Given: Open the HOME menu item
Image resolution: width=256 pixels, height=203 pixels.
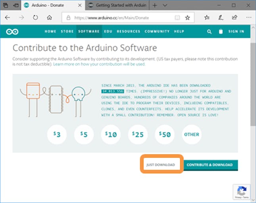Looking at the screenshot, I should coord(50,31).
